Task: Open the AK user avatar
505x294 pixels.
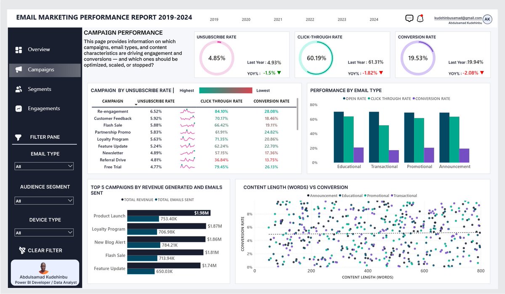Action: tap(487, 19)
